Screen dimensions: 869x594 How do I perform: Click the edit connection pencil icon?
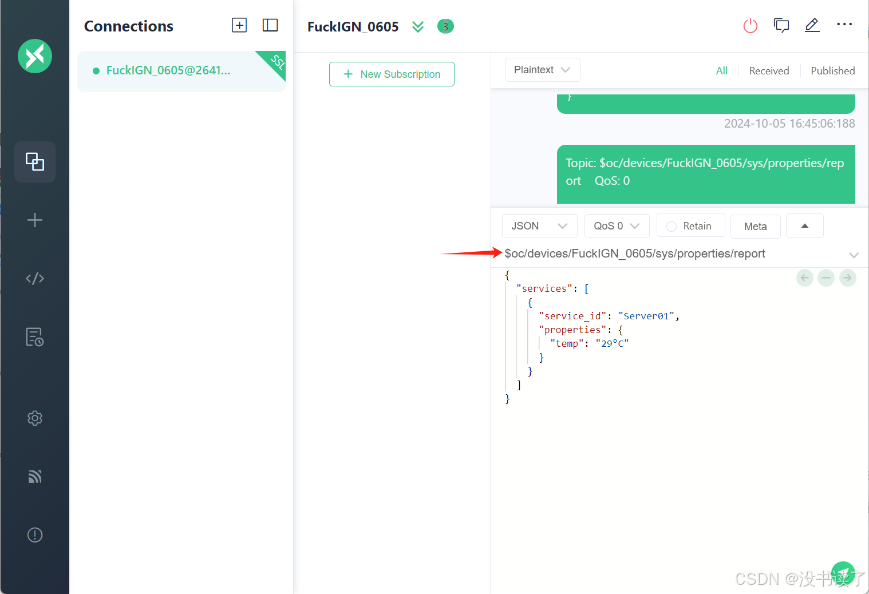tap(812, 25)
